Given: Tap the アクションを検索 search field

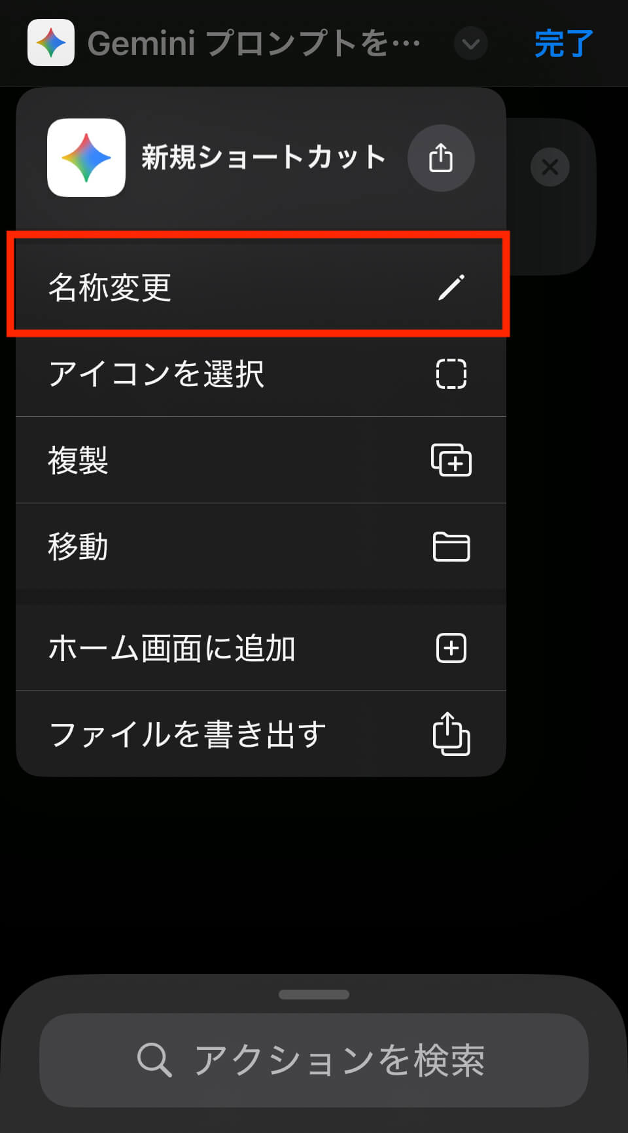Looking at the screenshot, I should click(x=314, y=1060).
